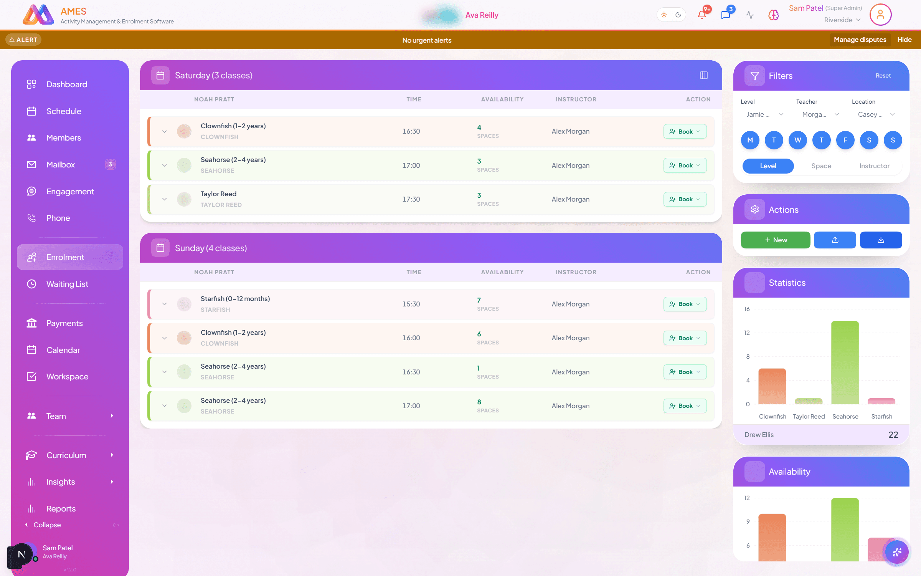The height and width of the screenshot is (576, 921).
Task: Open the floating sparkle assistant button
Action: click(x=897, y=552)
